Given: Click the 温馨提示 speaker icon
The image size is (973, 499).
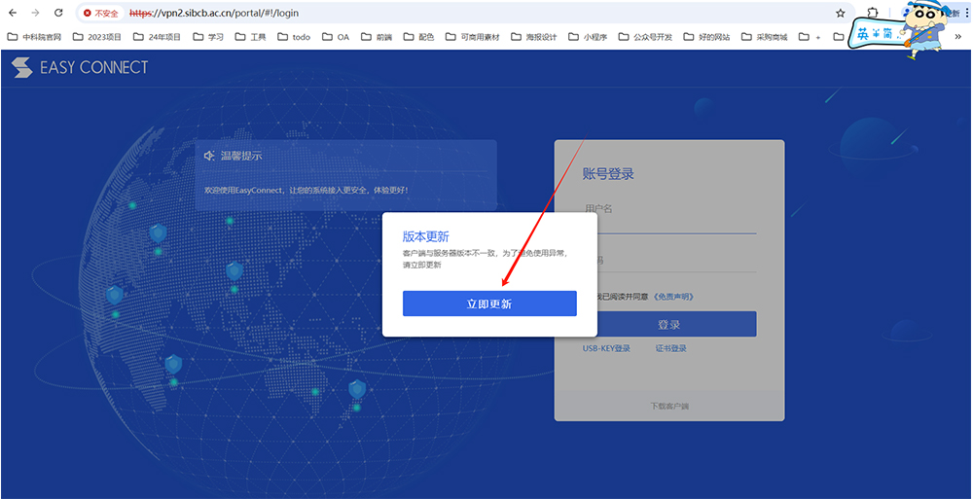Looking at the screenshot, I should tap(208, 156).
